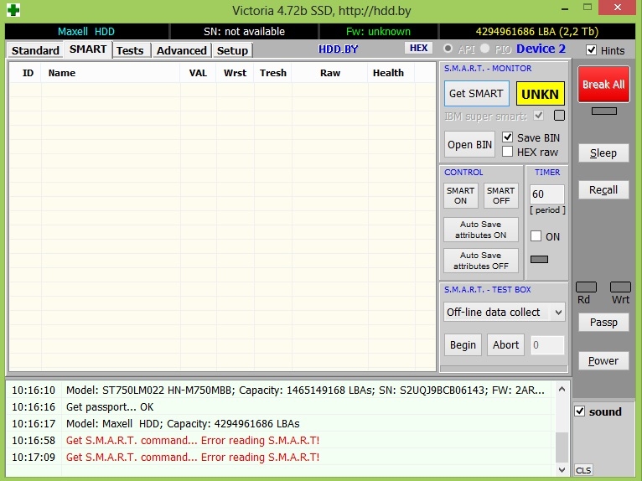Click the red Break All button
Viewport: 642px width, 481px height.
pyautogui.click(x=603, y=85)
